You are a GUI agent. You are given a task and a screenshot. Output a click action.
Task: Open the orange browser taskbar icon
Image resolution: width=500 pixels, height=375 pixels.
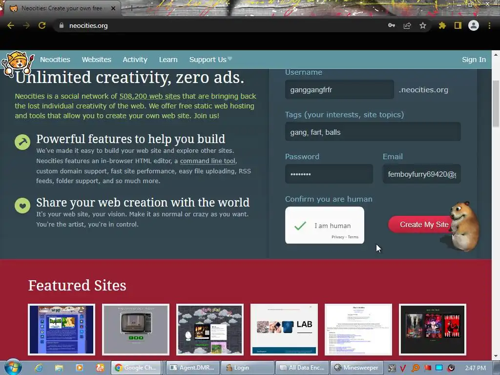coord(100,368)
